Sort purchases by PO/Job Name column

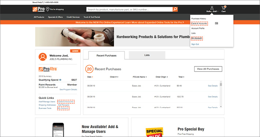(140, 77)
